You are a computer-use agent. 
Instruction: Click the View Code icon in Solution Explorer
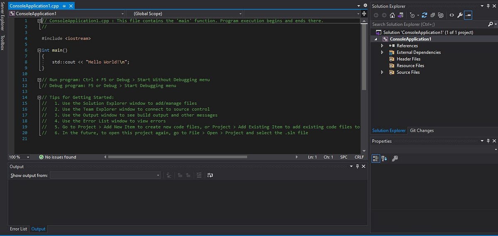(452, 15)
